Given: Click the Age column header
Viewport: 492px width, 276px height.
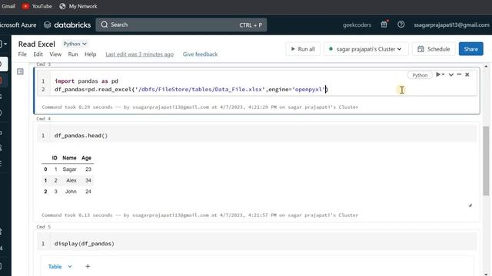Looking at the screenshot, I should coord(86,158).
